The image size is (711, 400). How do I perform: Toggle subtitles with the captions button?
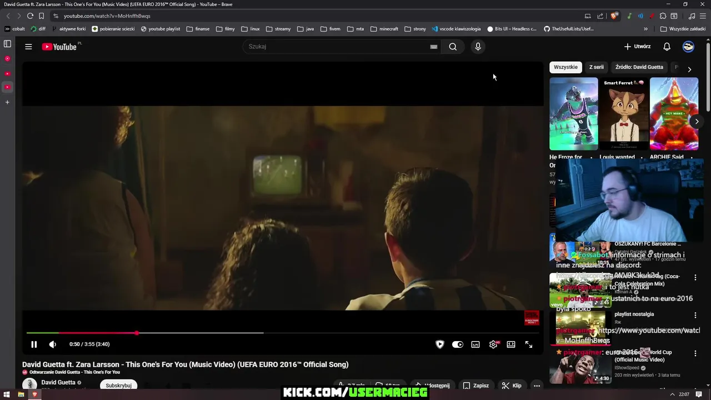[475, 344]
